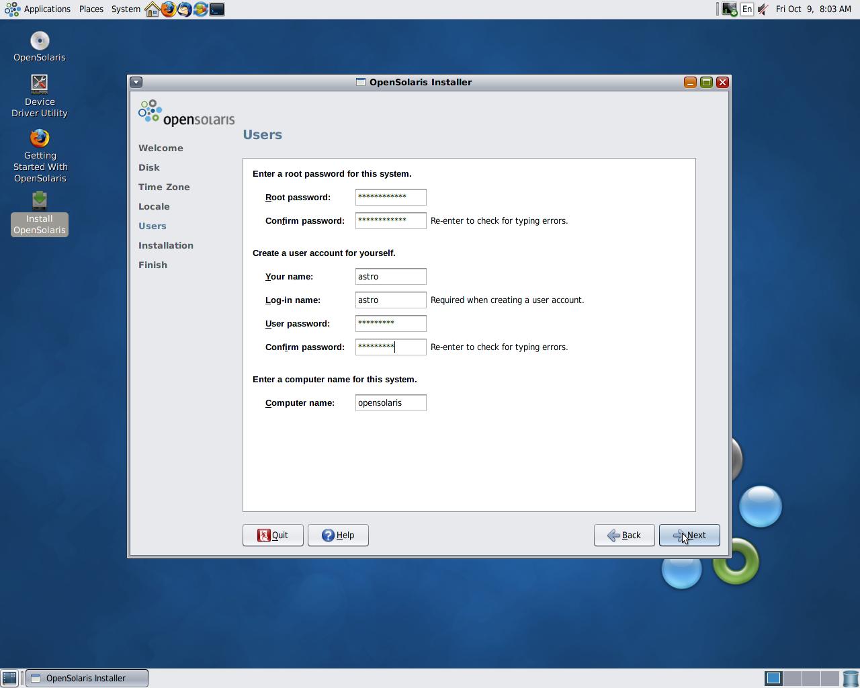Toggle show desktop button in bottom panel
This screenshot has width=860, height=688.
(x=9, y=678)
